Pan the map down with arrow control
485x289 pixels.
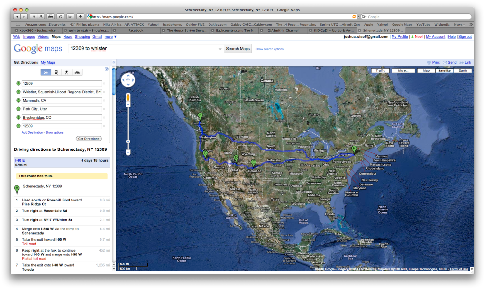(x=128, y=85)
